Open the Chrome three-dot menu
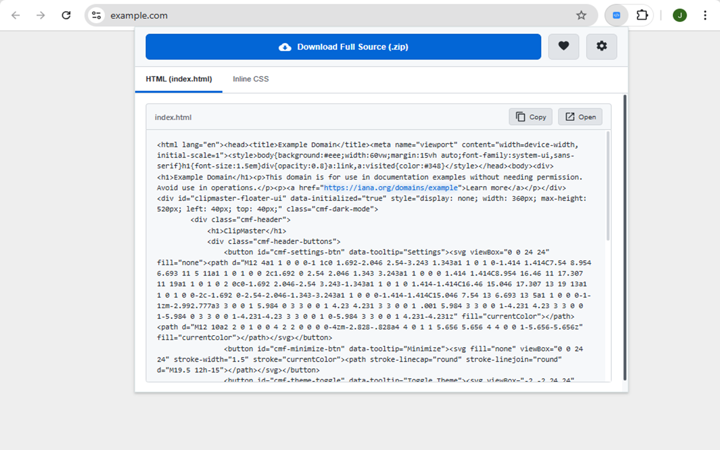This screenshot has height=450, width=720. pyautogui.click(x=704, y=15)
